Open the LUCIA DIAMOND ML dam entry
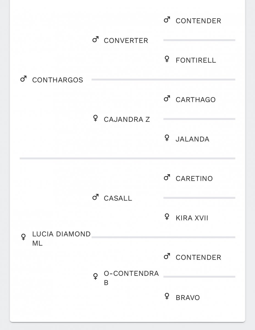255x330 pixels. [x=61, y=239]
